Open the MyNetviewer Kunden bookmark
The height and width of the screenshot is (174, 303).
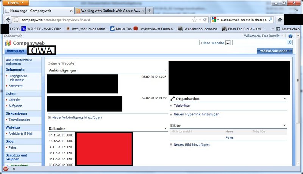coord(155,29)
